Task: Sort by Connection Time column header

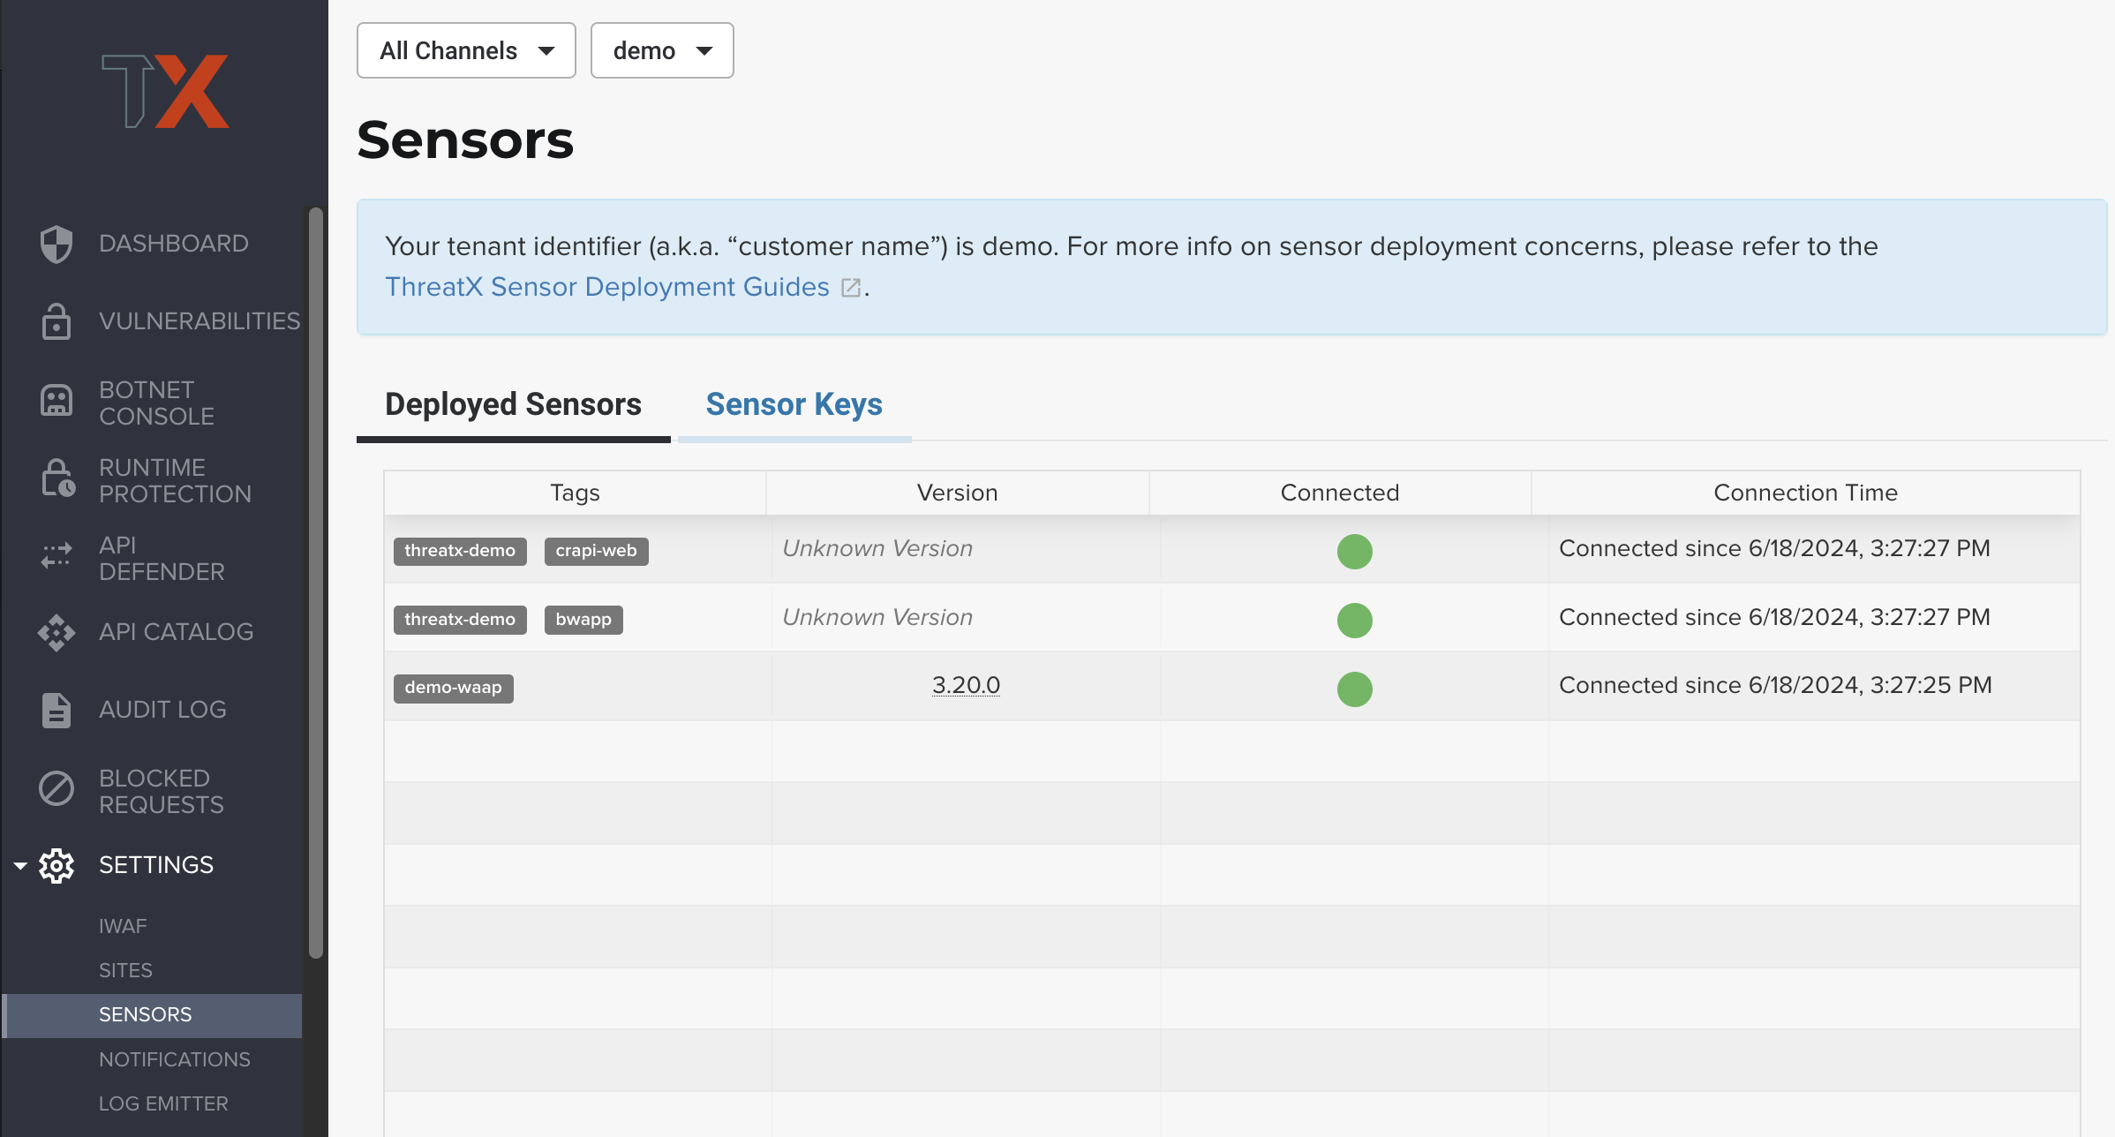Action: pyautogui.click(x=1805, y=493)
